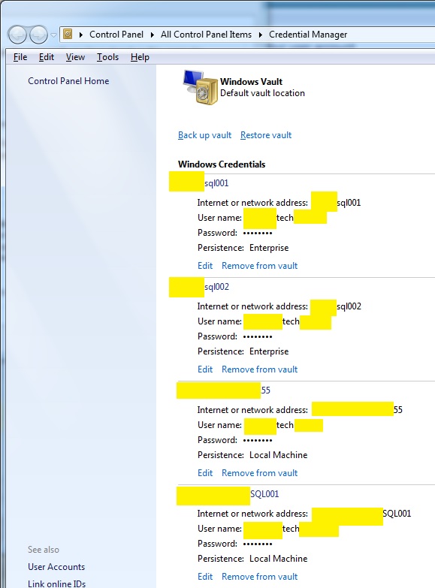Open Link online IDs link
The image size is (435, 588).
point(56,583)
